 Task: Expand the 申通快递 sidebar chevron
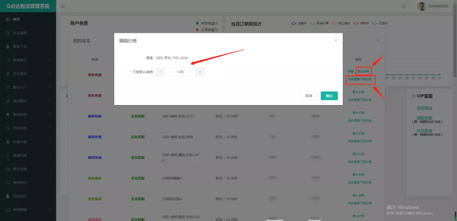[x=50, y=141]
